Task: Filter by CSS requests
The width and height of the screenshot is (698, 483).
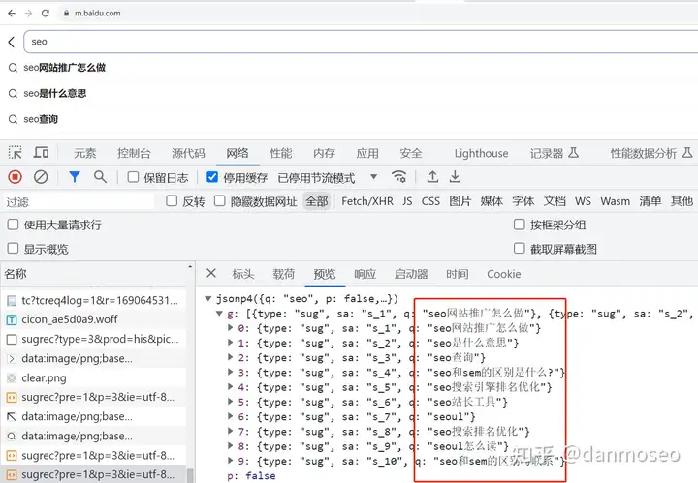Action: pos(430,201)
